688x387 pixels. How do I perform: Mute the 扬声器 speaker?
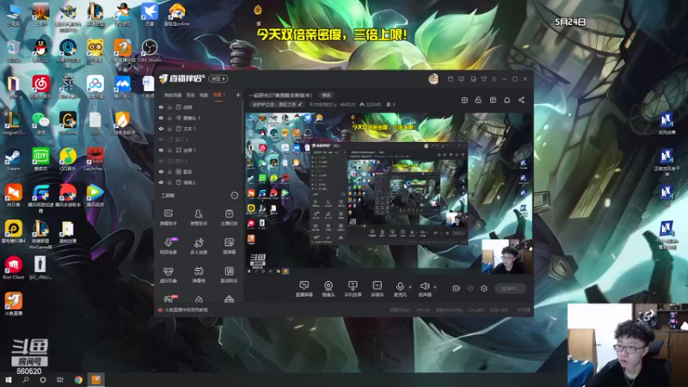pyautogui.click(x=424, y=286)
